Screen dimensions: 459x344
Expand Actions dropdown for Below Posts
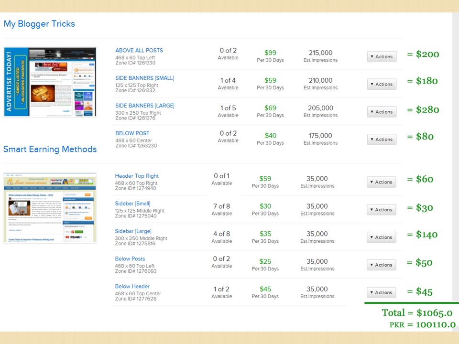[x=381, y=265]
